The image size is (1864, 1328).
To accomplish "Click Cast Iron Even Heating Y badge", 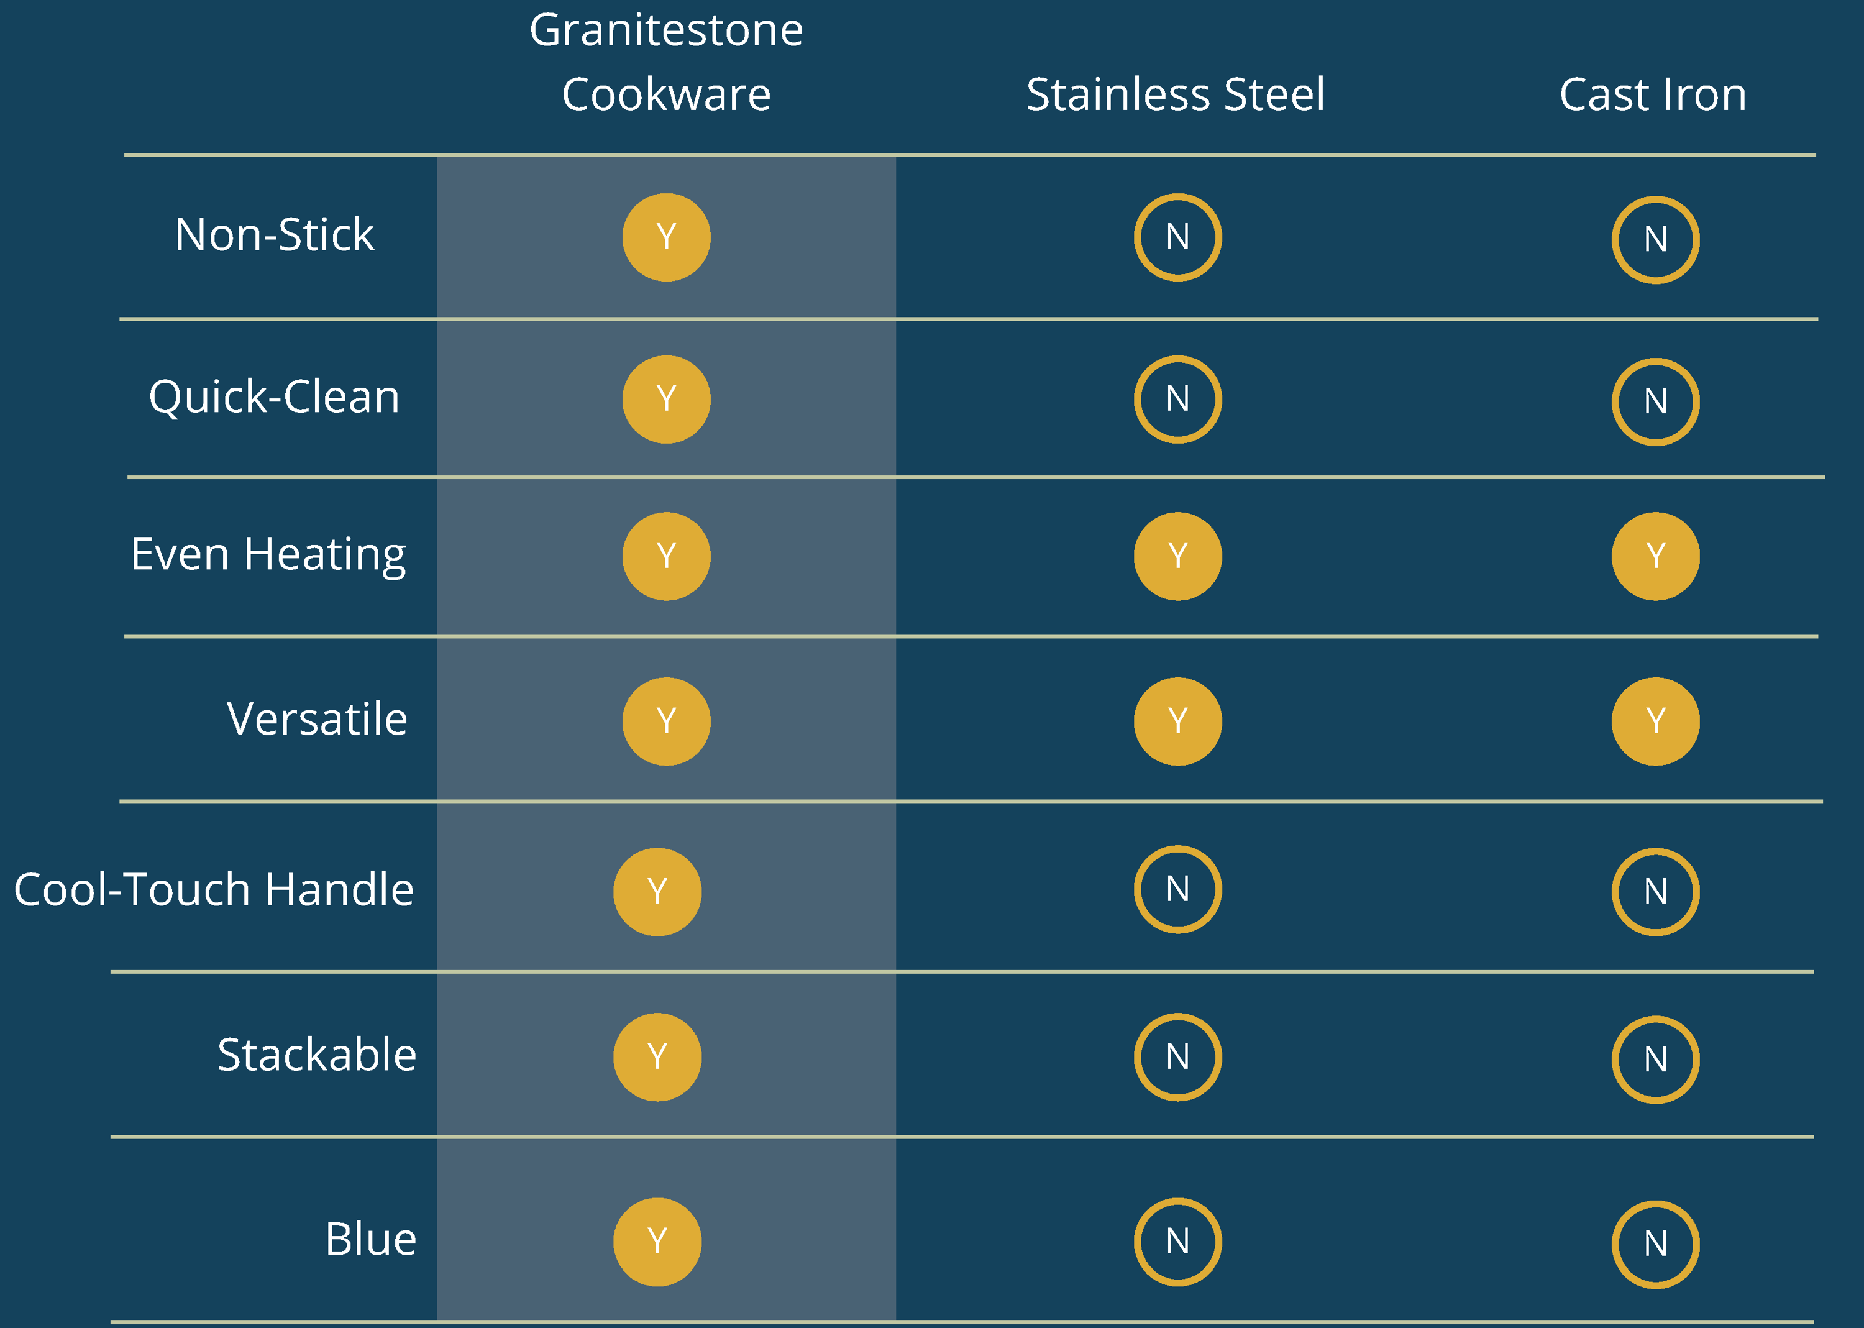I will pyautogui.click(x=1655, y=556).
